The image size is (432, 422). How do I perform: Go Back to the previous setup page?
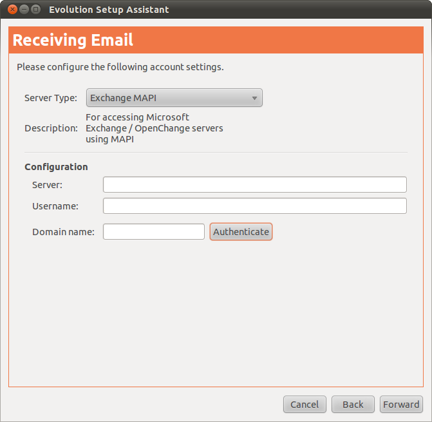click(x=353, y=405)
